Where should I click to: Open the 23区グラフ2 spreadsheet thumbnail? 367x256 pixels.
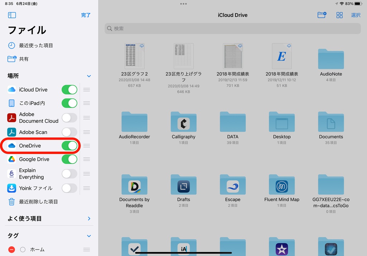tap(134, 56)
